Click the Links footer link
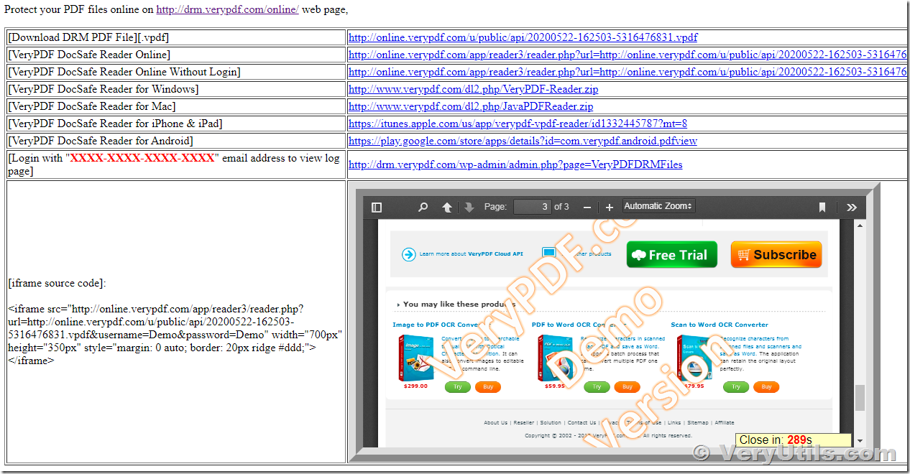The width and height of the screenshot is (910, 474). (x=674, y=422)
